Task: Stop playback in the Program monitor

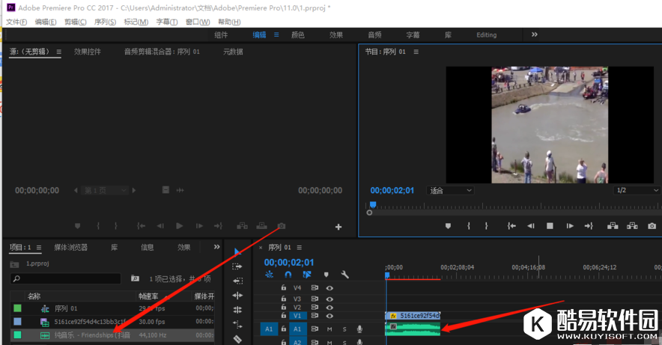Action: coord(550,226)
